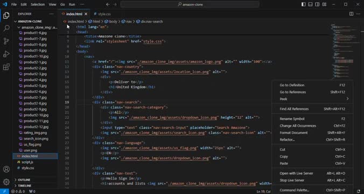Viewport: 364px width, 194px height.
Task: Open Run and Debug view
Action: click(6, 54)
